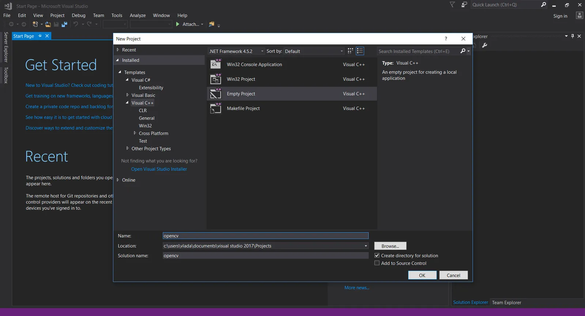The image size is (585, 316).
Task: Open the .NET Framework version dropdown
Action: tap(236, 51)
